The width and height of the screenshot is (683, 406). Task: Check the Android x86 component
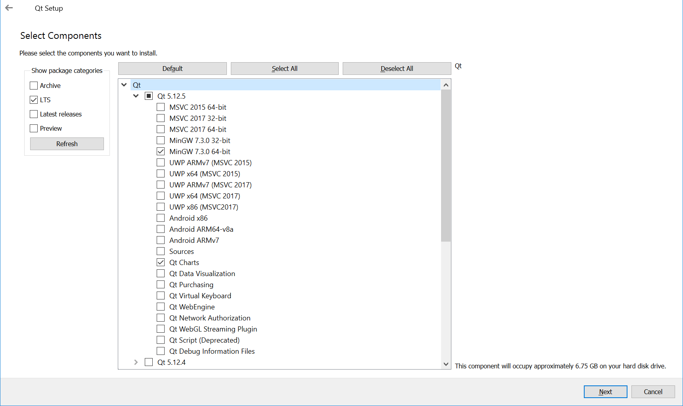[161, 218]
